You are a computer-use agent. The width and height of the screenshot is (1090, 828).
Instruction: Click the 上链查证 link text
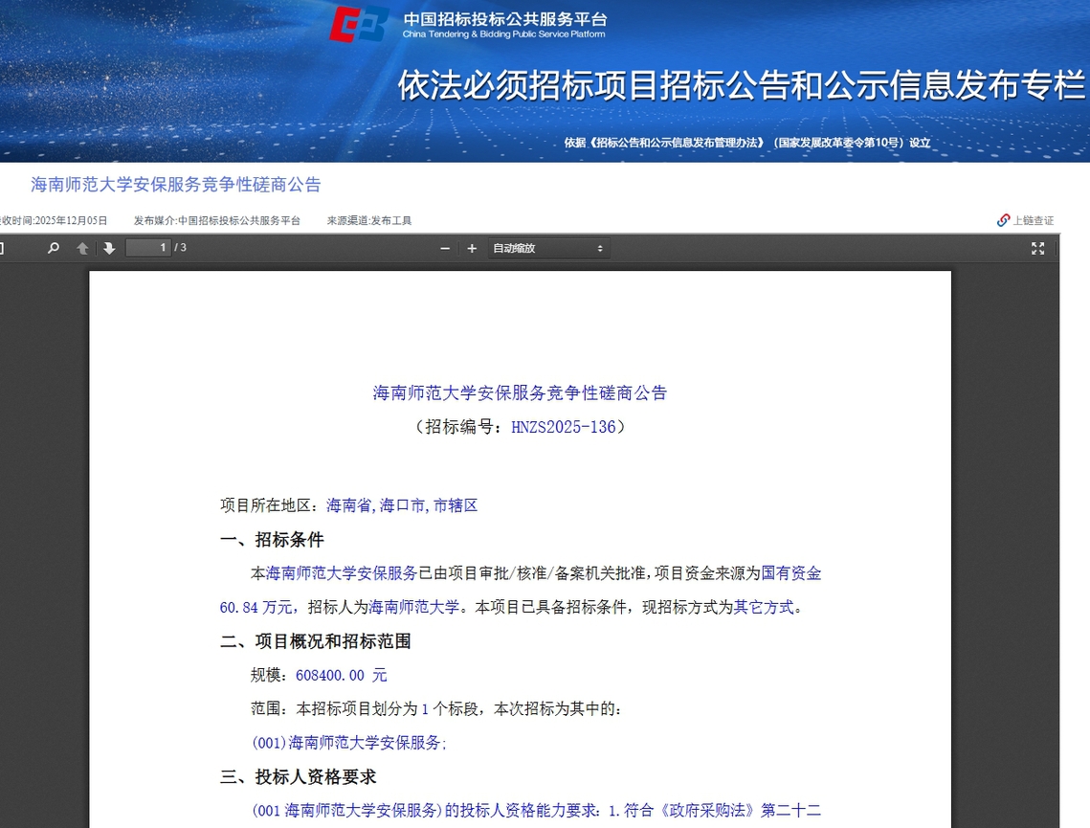(x=1034, y=220)
